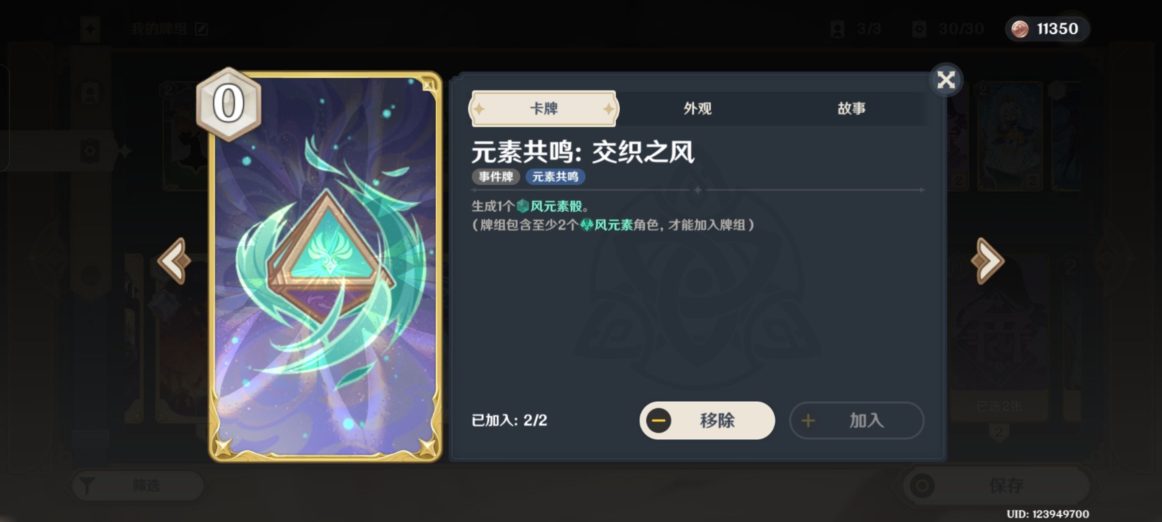Viewport: 1162px width, 522px height.
Task: Remove the card with 移除 button
Action: click(x=707, y=420)
